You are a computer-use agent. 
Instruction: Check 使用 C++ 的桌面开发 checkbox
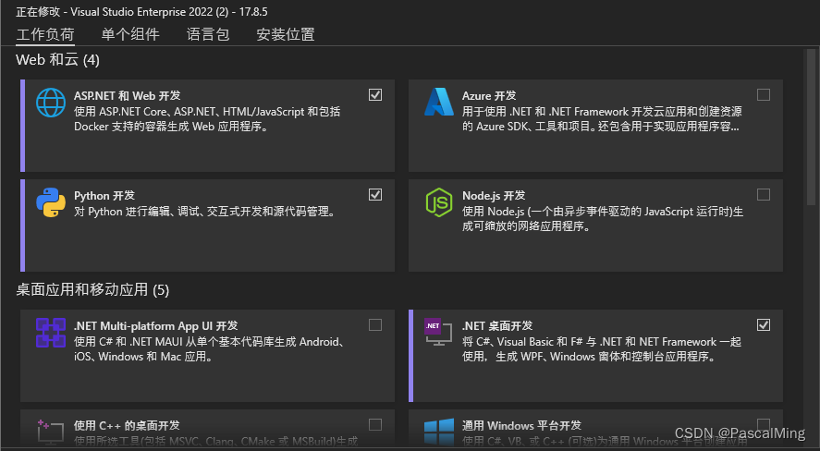375,424
